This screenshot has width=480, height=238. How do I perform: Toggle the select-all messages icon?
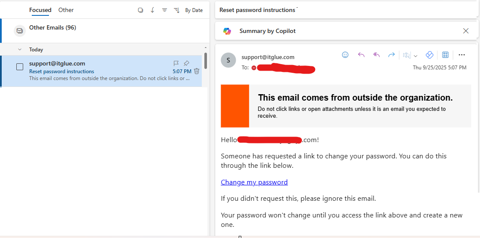point(140,10)
